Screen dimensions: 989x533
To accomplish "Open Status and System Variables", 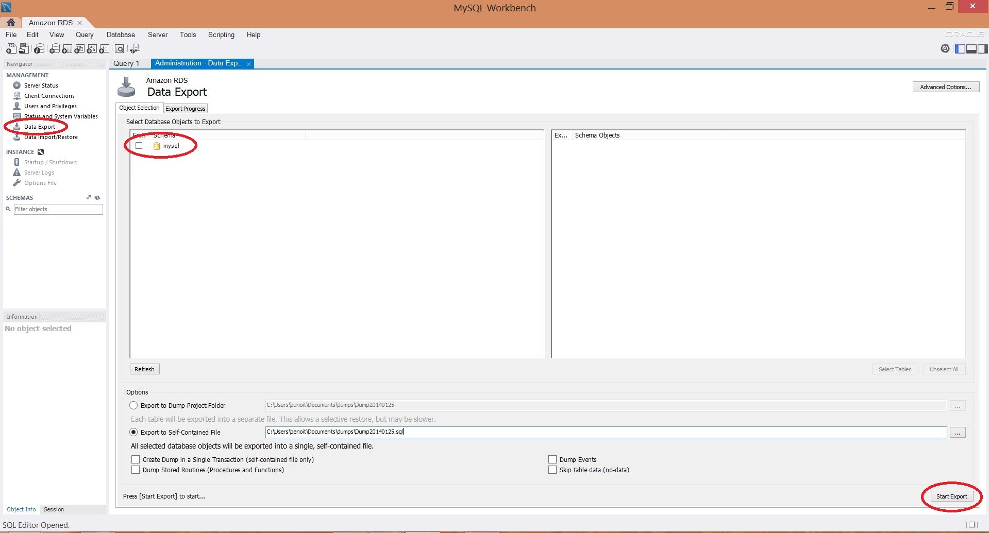I will [61, 116].
